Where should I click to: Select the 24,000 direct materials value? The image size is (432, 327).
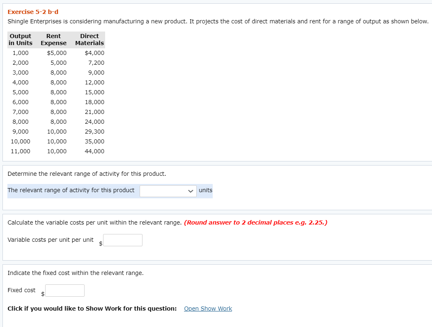point(94,122)
